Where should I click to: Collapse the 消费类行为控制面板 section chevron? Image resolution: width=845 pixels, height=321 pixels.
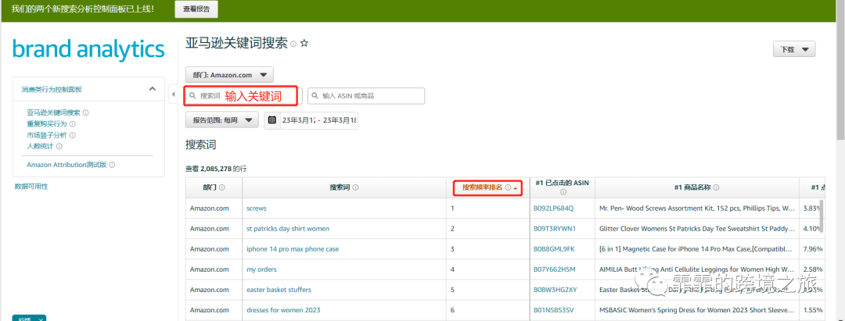click(x=152, y=89)
